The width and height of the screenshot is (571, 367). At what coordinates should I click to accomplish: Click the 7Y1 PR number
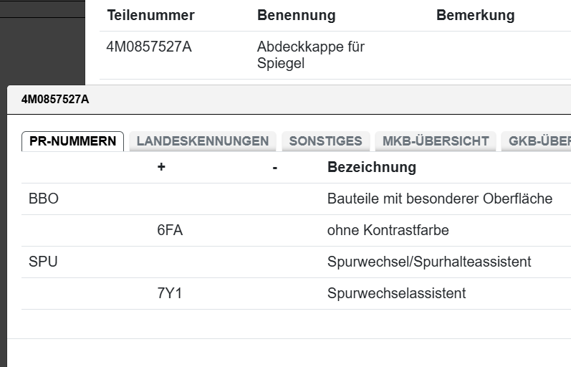click(x=169, y=293)
